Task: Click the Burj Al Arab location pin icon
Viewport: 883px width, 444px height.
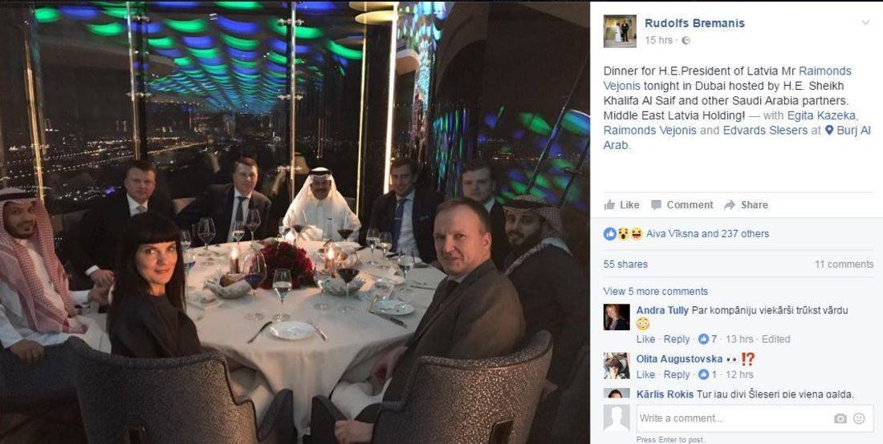Action: pyautogui.click(x=829, y=131)
